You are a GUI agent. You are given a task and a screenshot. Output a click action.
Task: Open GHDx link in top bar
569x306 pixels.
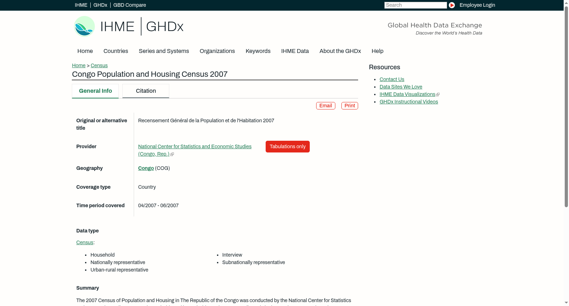coord(100,5)
